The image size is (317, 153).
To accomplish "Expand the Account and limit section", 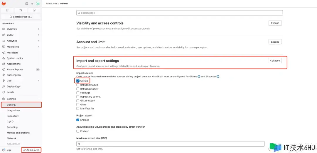I will pyautogui.click(x=275, y=42).
